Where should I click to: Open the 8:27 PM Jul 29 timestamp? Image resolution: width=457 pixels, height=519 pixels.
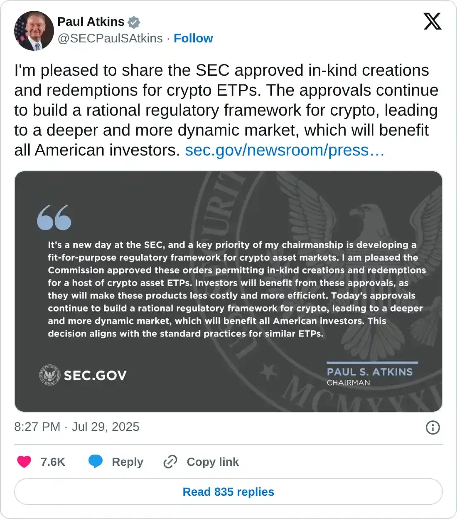pyautogui.click(x=77, y=427)
